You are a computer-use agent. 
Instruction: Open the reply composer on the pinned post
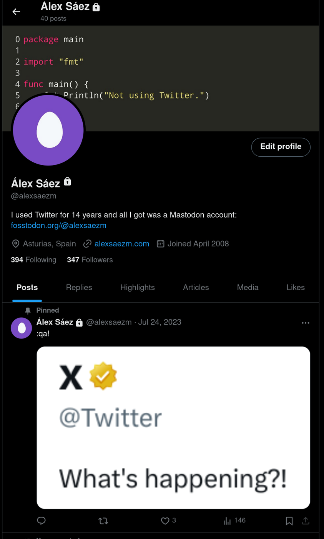point(41,521)
